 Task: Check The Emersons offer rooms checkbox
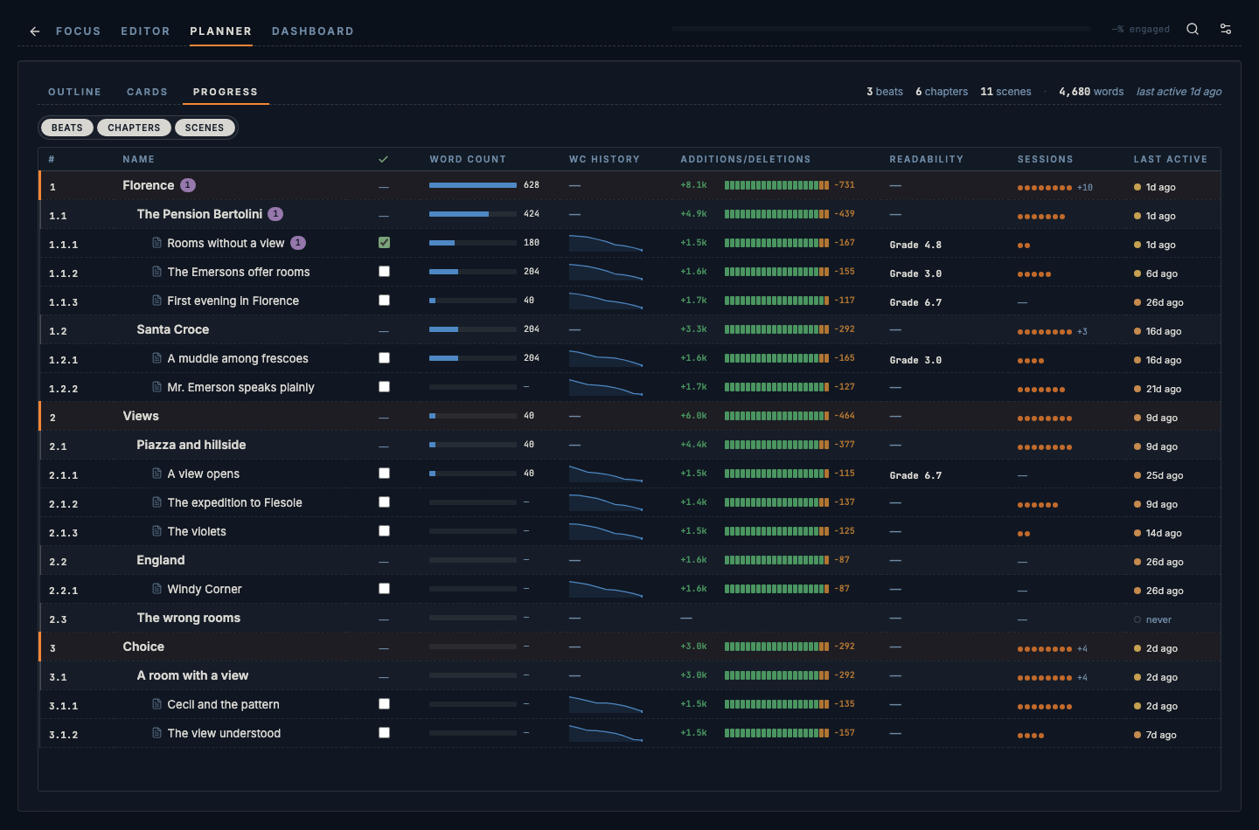[384, 272]
